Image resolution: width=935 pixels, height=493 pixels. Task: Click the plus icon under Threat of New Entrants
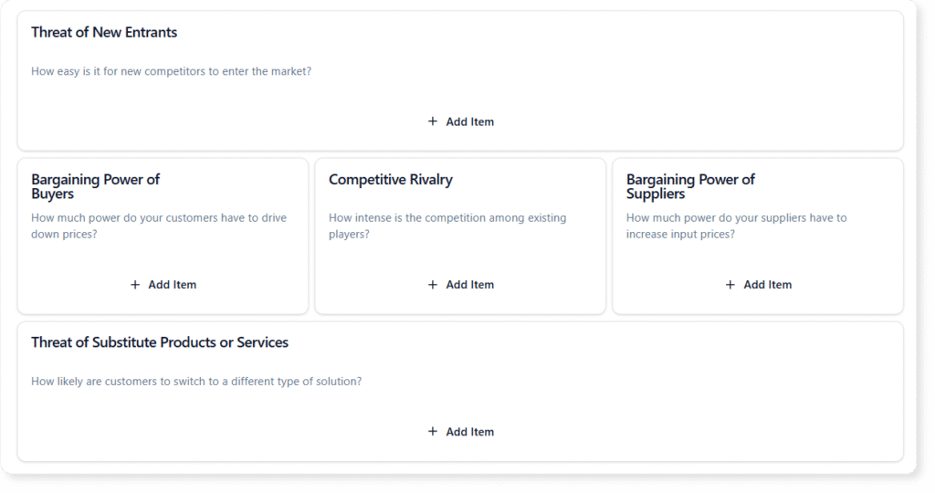pyautogui.click(x=433, y=121)
